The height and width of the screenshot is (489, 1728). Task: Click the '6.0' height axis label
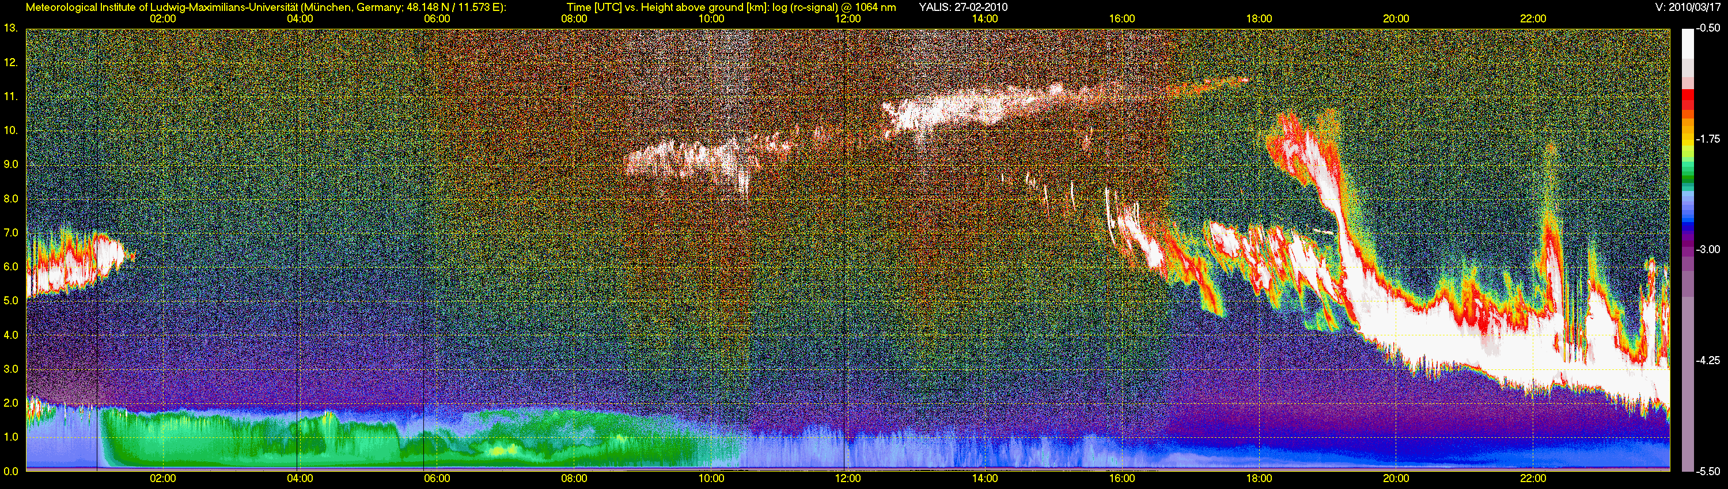pyautogui.click(x=10, y=266)
